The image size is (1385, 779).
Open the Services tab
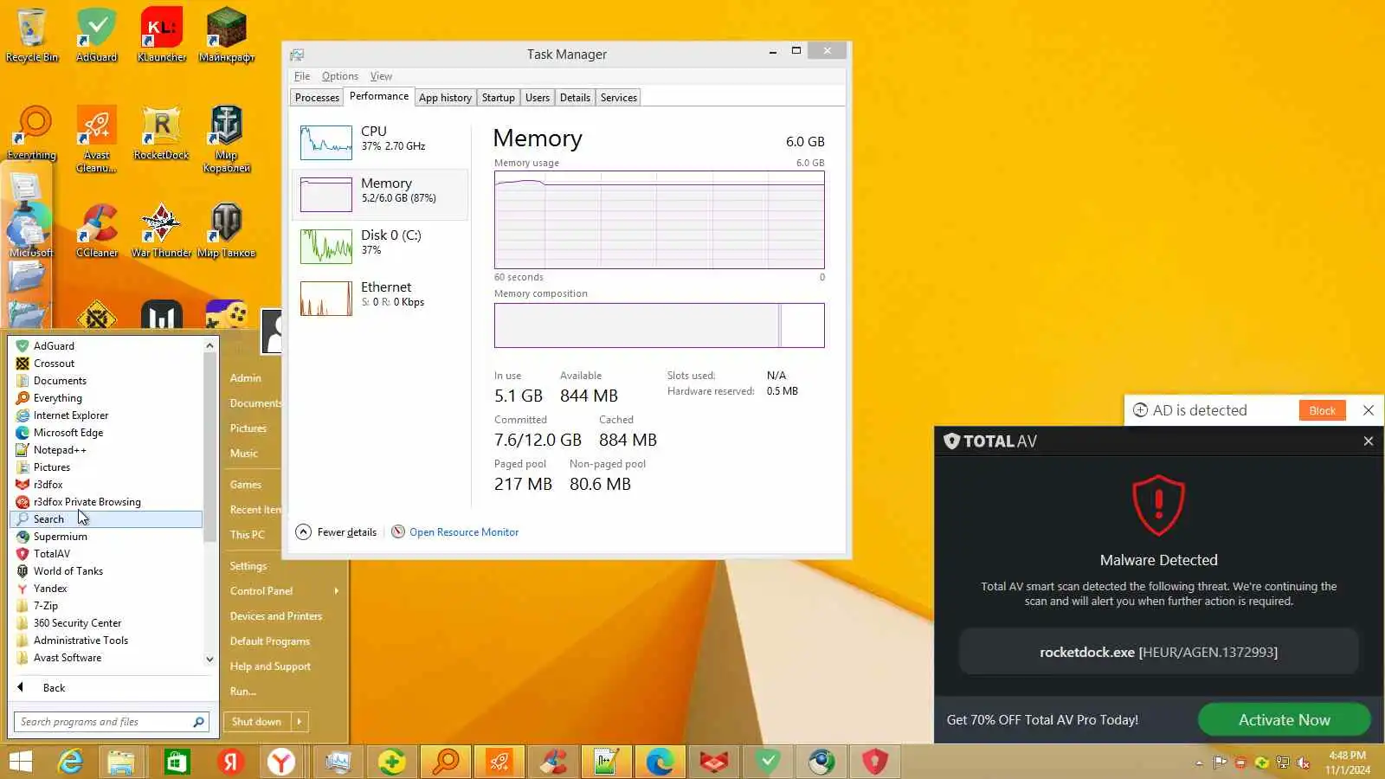[619, 98]
